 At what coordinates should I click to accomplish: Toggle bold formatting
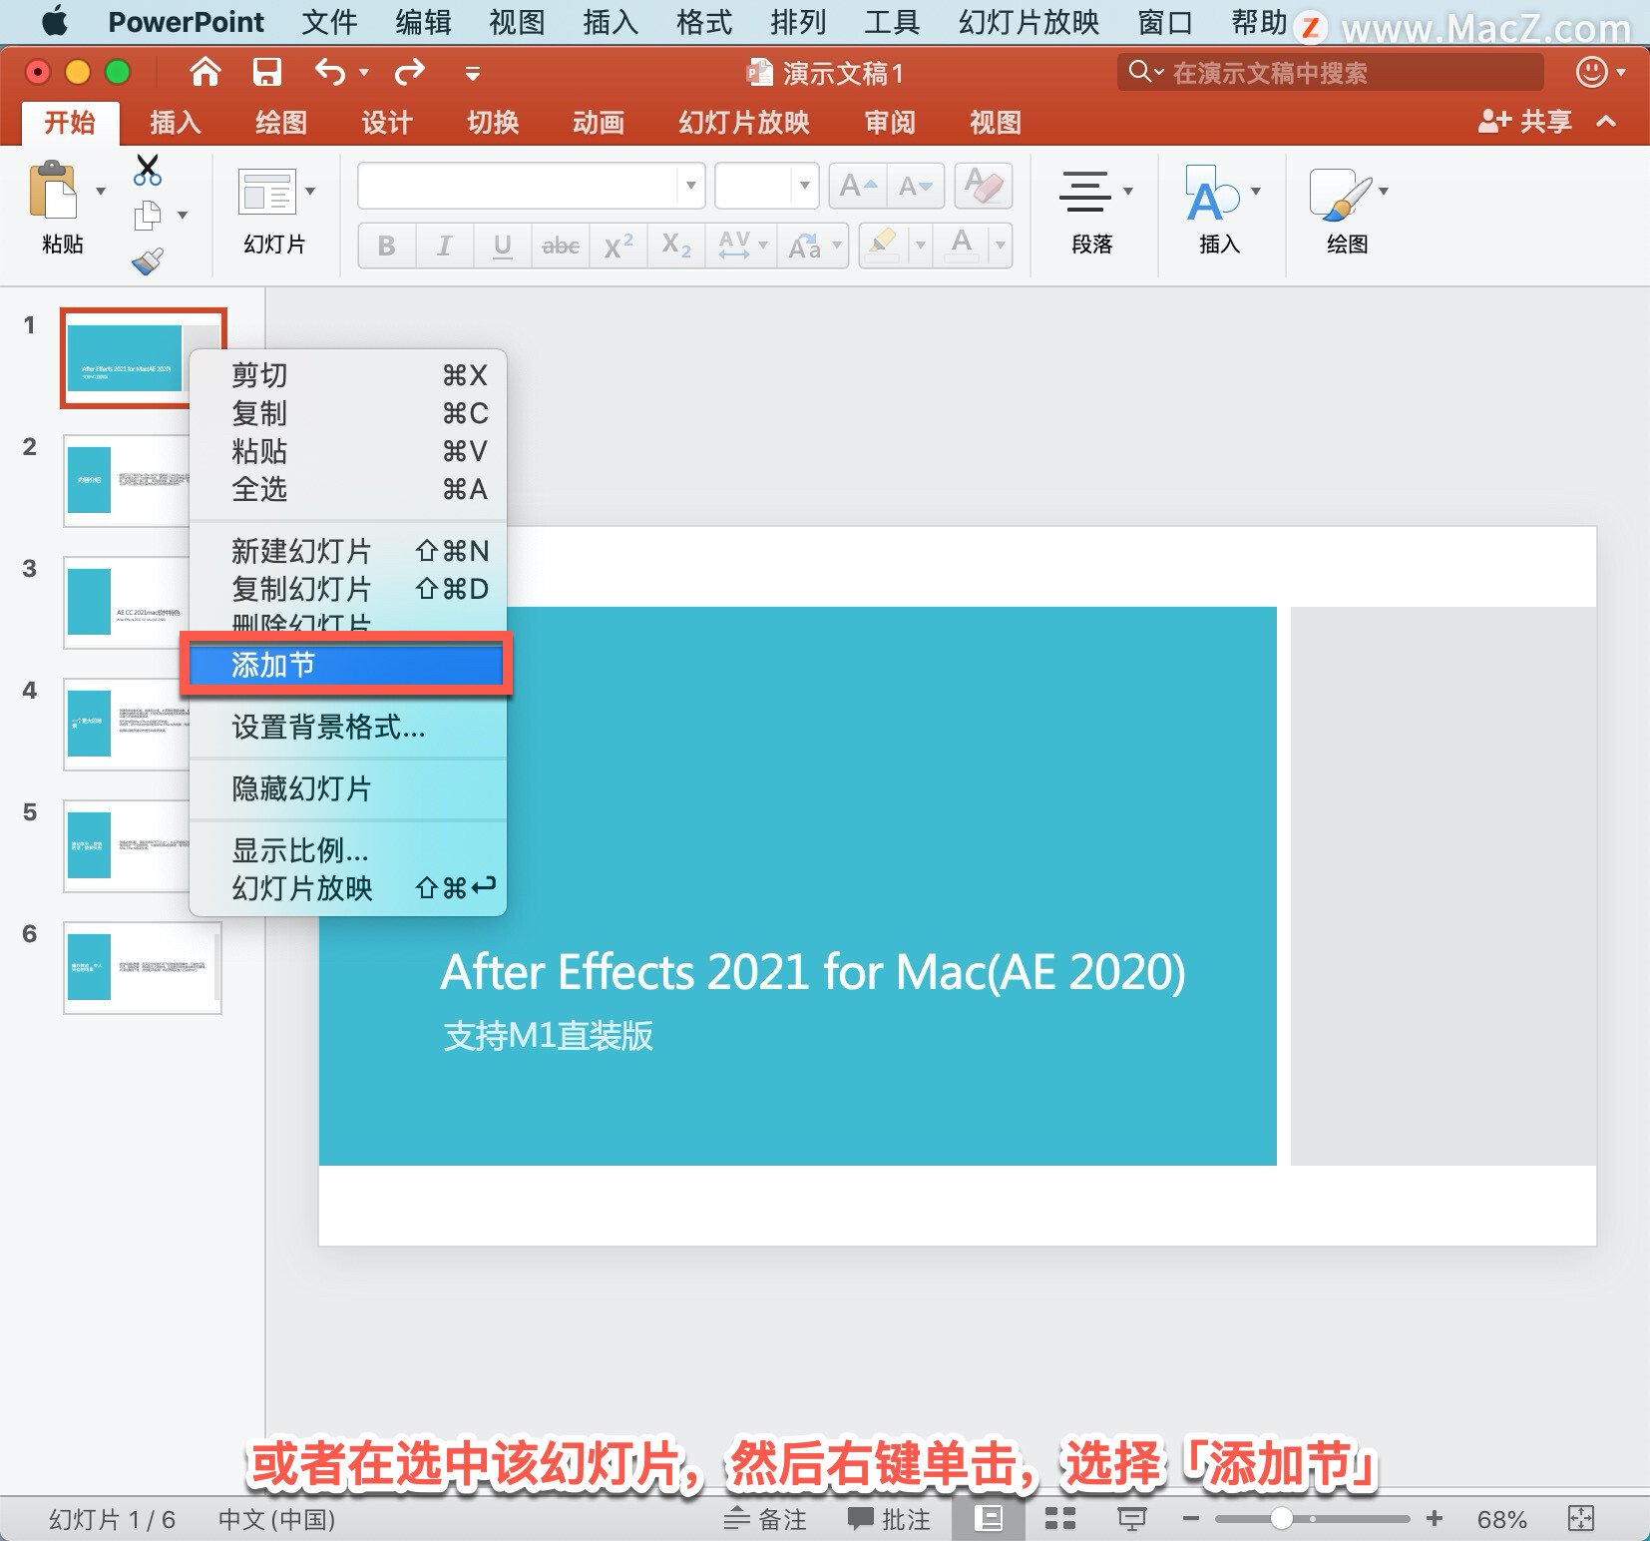[387, 246]
